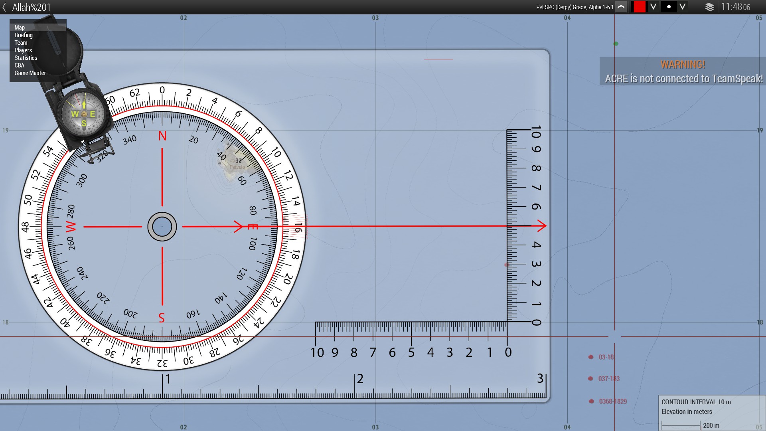Select the white dot marker shape box
The width and height of the screenshot is (766, 431).
(x=669, y=7)
